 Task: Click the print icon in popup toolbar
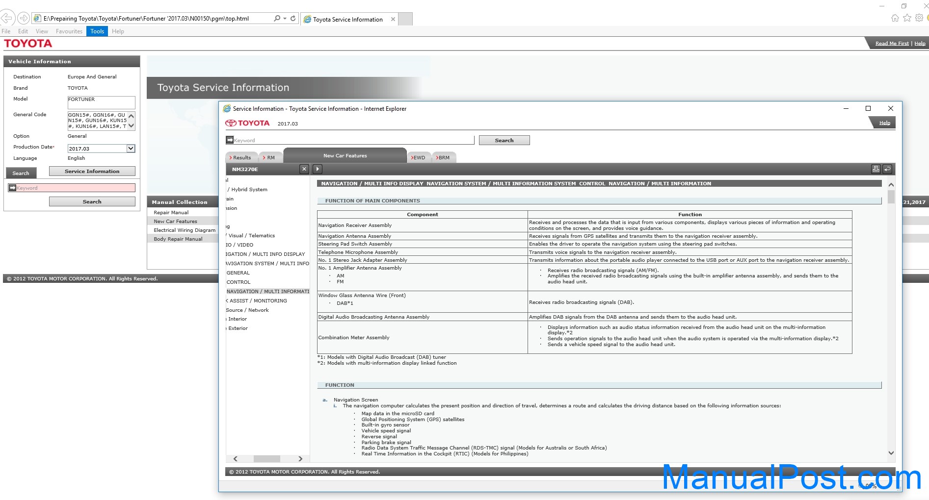(x=876, y=169)
